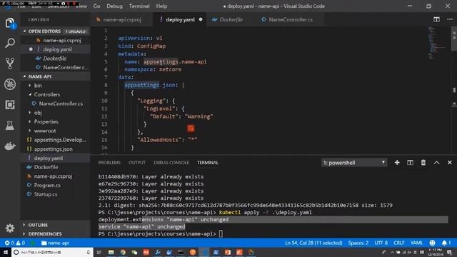Open the Terminal menu
457x257 pixels.
[139, 6]
